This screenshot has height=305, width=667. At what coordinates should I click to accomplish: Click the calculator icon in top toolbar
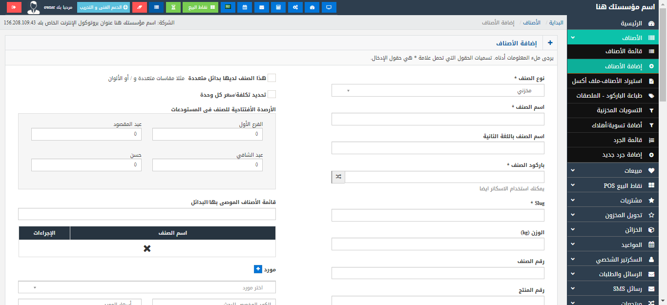click(278, 7)
